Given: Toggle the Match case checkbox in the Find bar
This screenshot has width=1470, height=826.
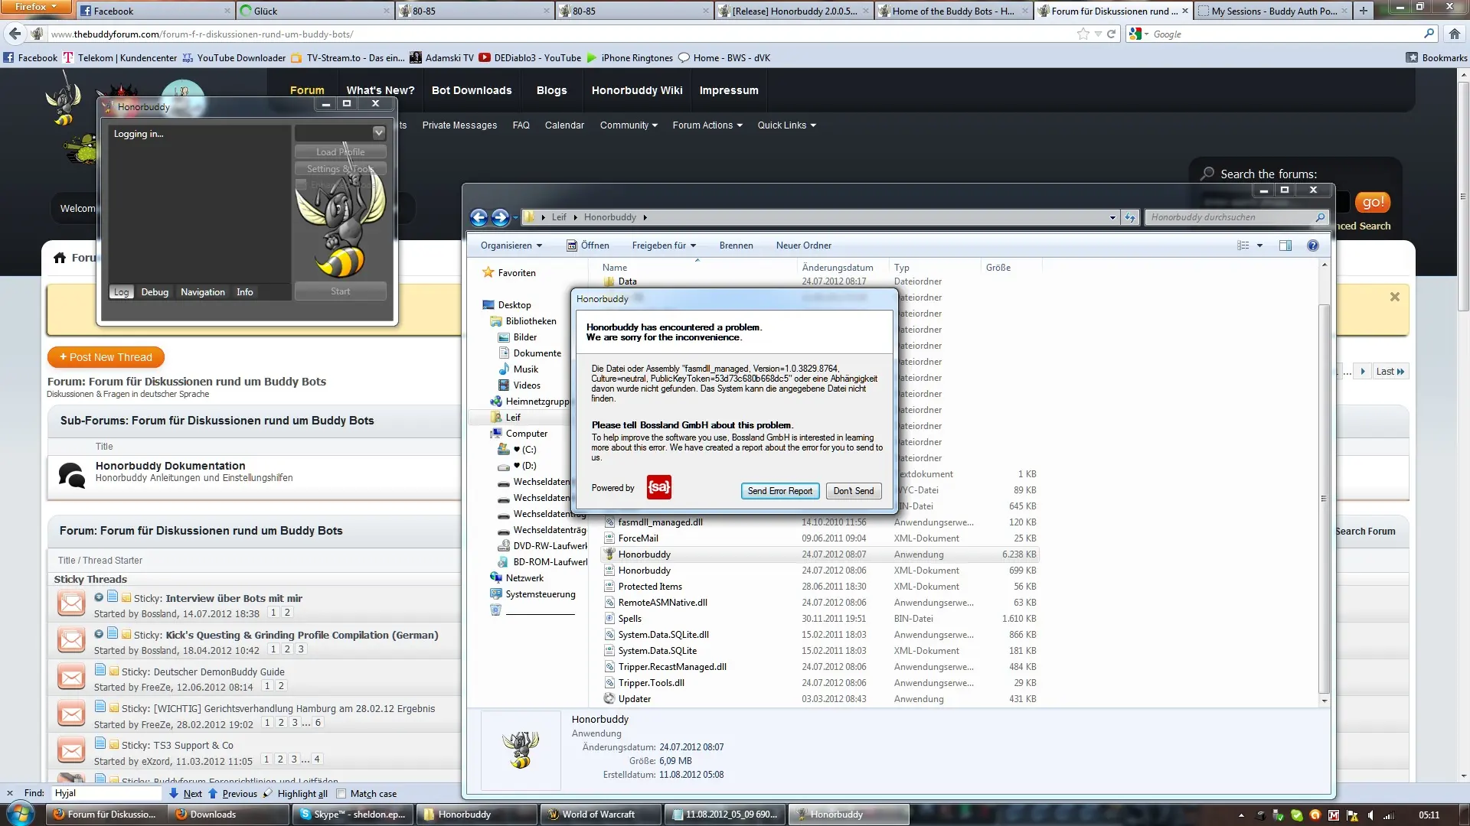Looking at the screenshot, I should pyautogui.click(x=341, y=794).
